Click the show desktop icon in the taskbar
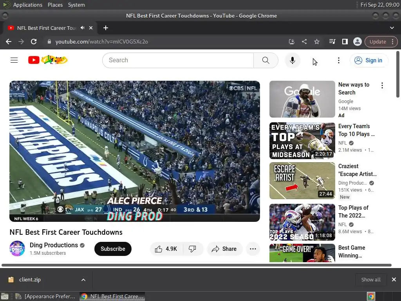This screenshot has height=301, width=401. tap(5, 296)
